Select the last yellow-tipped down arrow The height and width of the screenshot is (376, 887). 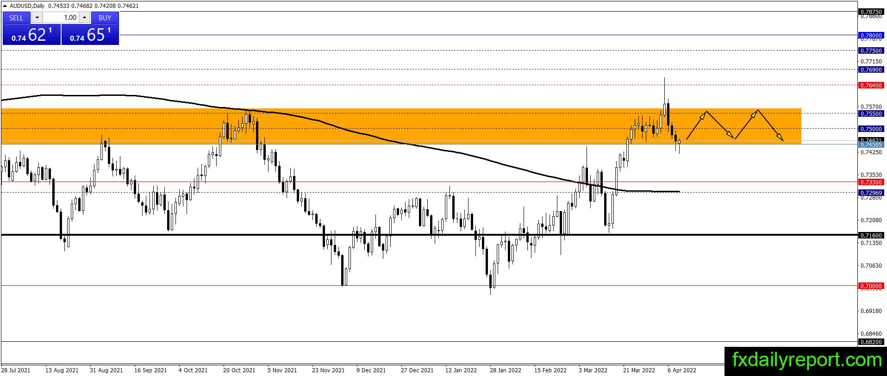tap(770, 125)
